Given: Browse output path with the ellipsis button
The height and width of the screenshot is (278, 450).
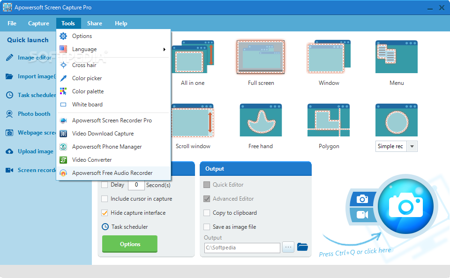Looking at the screenshot, I should click(288, 247).
